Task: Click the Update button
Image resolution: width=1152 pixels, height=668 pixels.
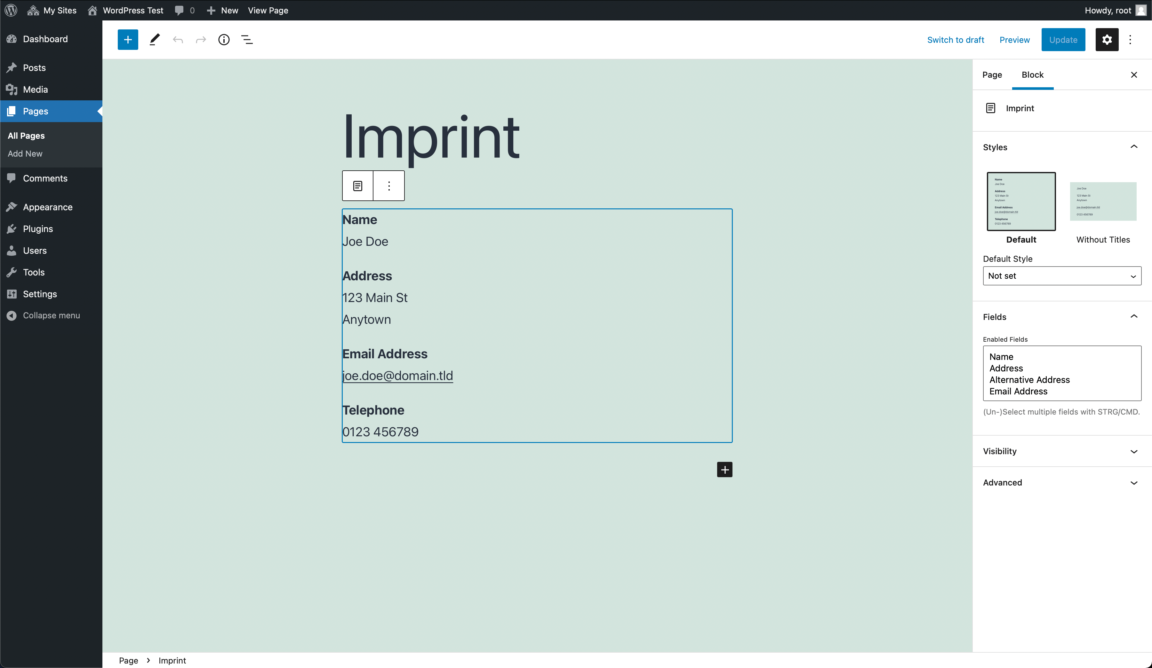Action: pos(1063,40)
